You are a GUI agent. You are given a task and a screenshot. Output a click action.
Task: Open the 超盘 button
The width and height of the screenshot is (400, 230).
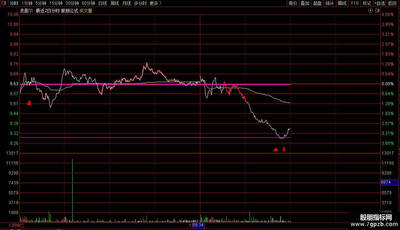tap(317, 3)
